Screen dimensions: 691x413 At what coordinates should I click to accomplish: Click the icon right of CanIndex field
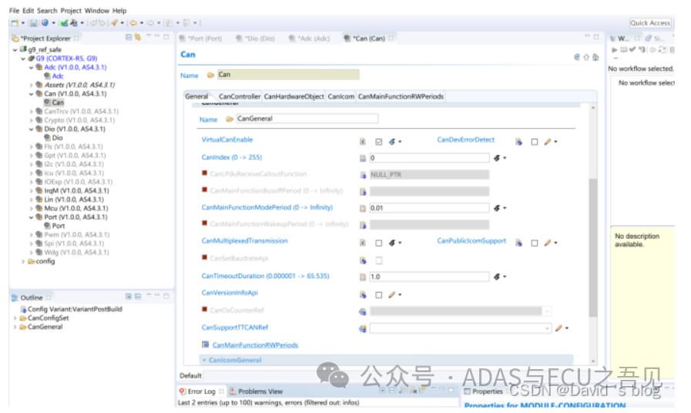(x=497, y=158)
